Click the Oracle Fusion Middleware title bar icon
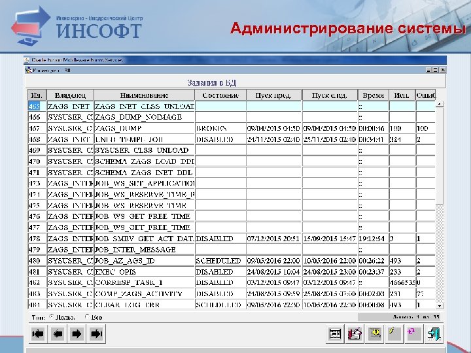Image resolution: width=471 pixels, height=353 pixels. 27,60
